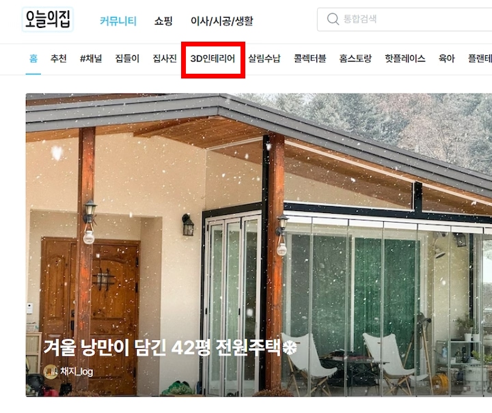Click the 오늘의집 logo
This screenshot has width=492, height=413.
pos(48,19)
